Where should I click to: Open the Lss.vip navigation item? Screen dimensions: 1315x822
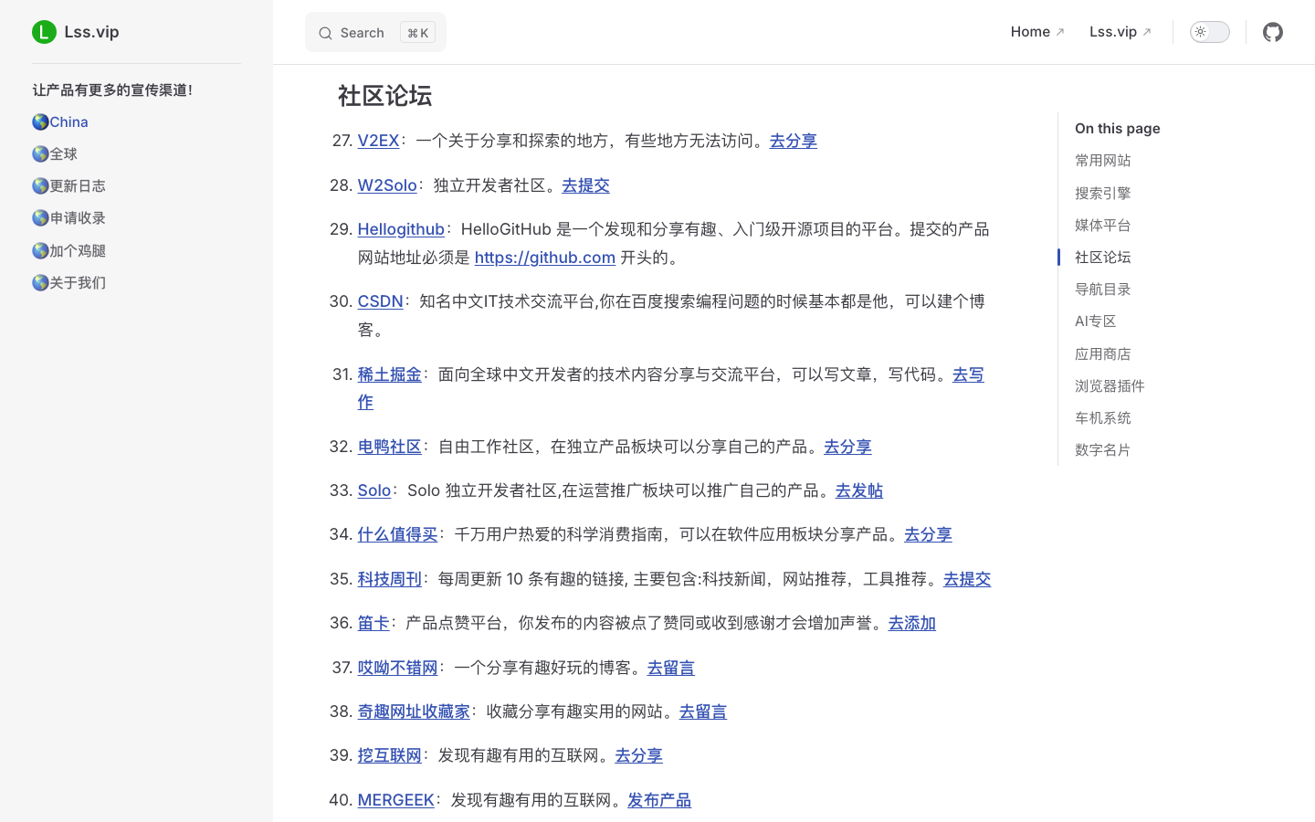(1113, 31)
